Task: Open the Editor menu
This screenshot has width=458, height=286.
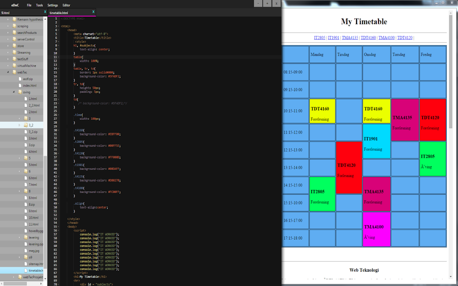Action: pos(66,5)
